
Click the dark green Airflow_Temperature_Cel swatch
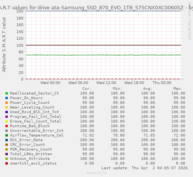pyautogui.click(x=7, y=135)
